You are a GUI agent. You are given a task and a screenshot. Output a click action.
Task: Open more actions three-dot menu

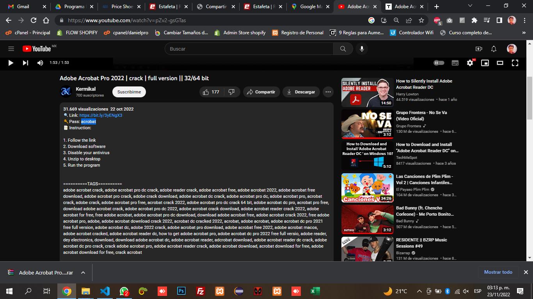coord(328,92)
